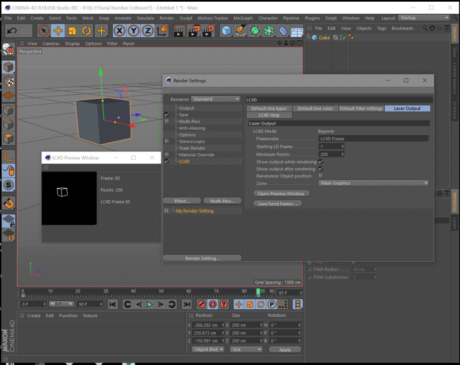Add a Cube primitive from the toolbar
The height and width of the screenshot is (365, 460).
point(226,30)
